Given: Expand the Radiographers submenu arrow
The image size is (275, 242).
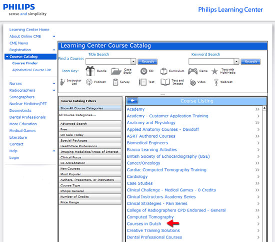Looking at the screenshot, I should tap(54, 90).
